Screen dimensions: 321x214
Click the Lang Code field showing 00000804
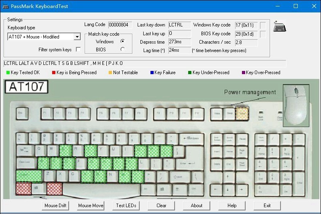click(x=120, y=25)
